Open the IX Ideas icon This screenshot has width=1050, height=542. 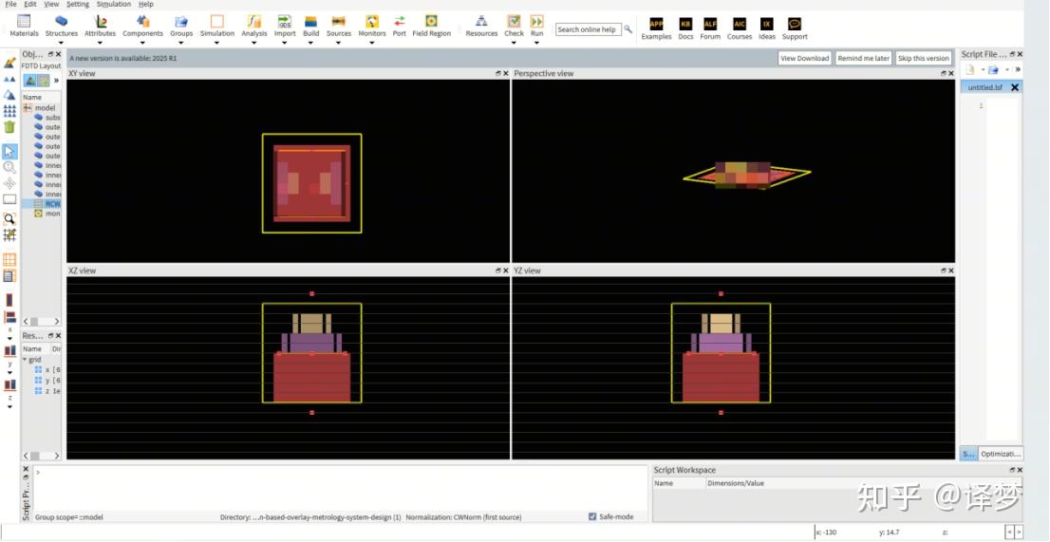pyautogui.click(x=767, y=24)
